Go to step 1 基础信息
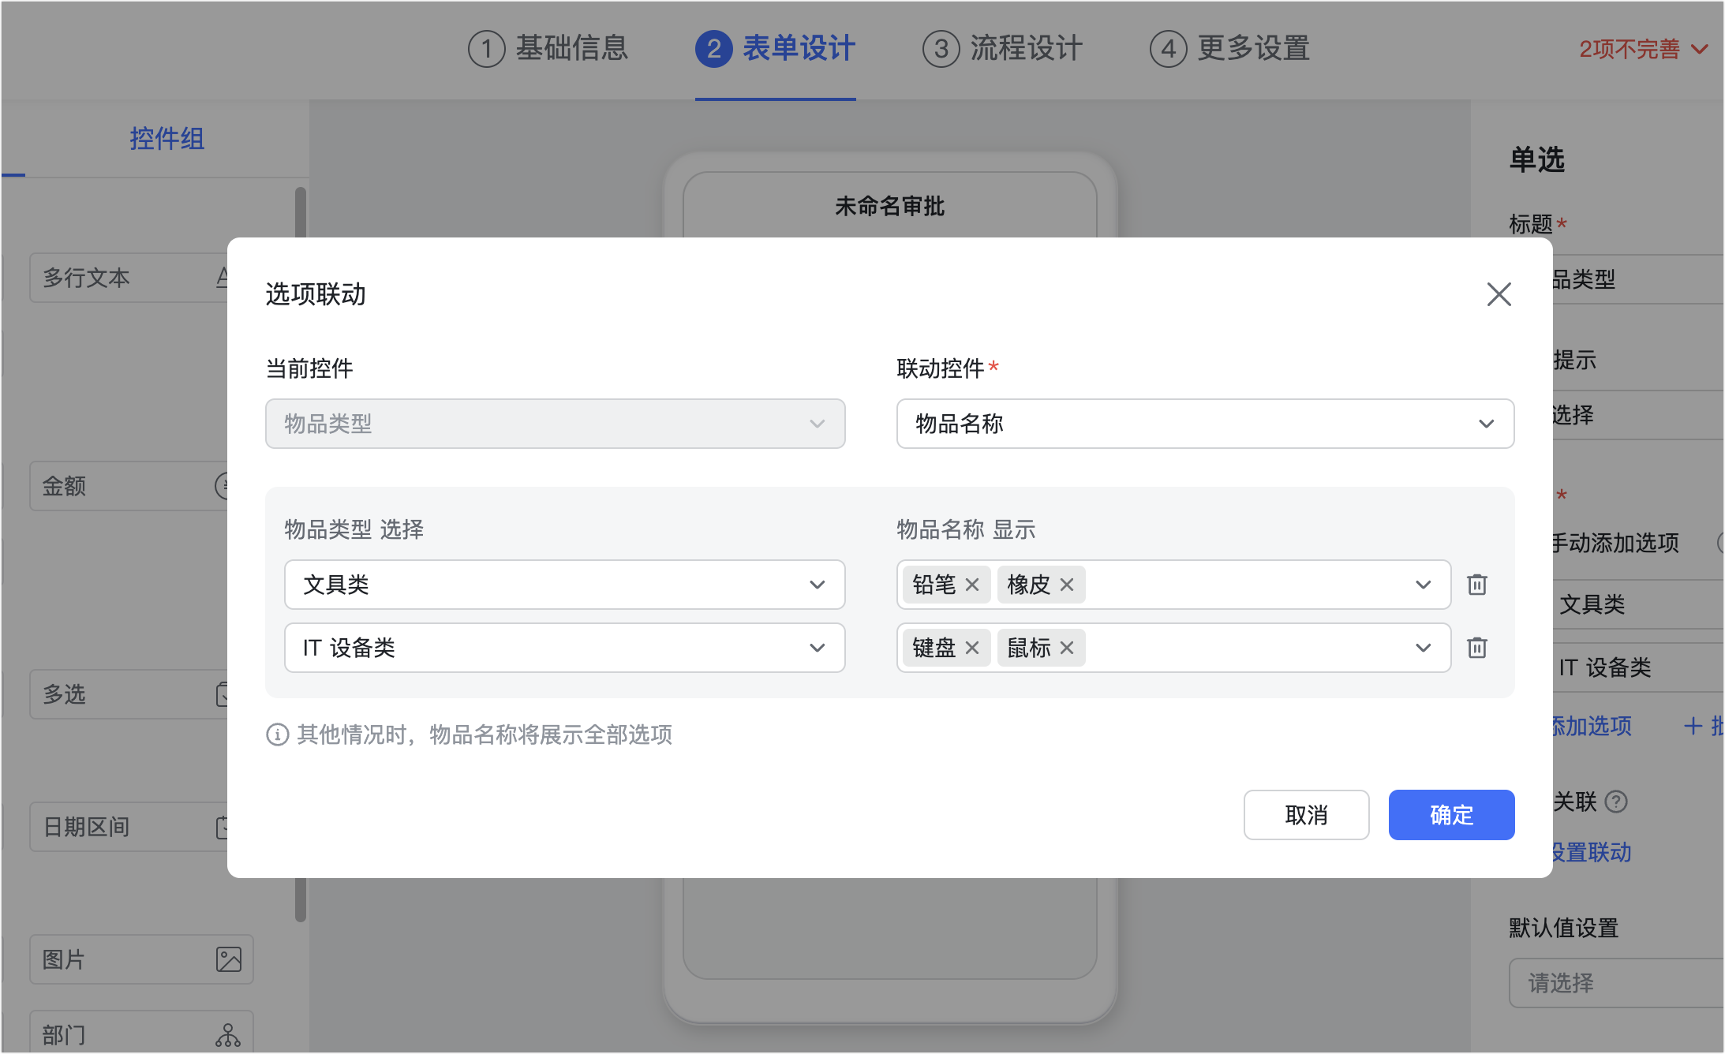 548,49
